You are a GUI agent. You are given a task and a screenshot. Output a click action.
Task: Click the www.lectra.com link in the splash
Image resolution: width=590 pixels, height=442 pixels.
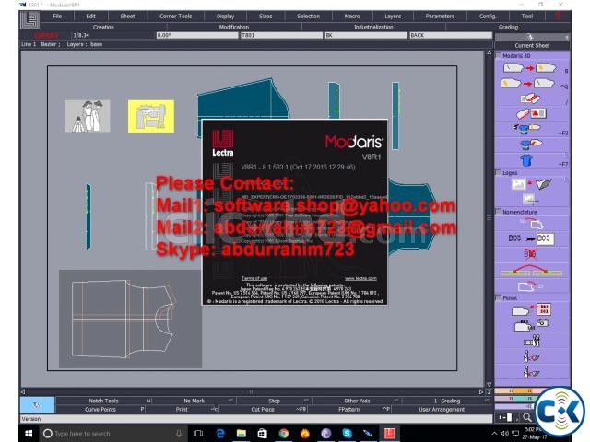pos(360,278)
